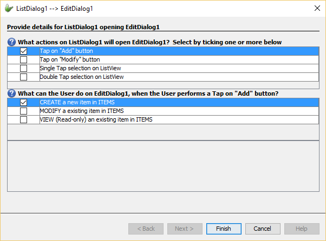Tick MODIFY a existing item in ITEMS
This screenshot has height=241, width=326.
(23, 111)
